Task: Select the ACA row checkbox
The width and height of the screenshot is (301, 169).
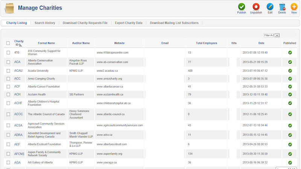Action: pos(8,62)
